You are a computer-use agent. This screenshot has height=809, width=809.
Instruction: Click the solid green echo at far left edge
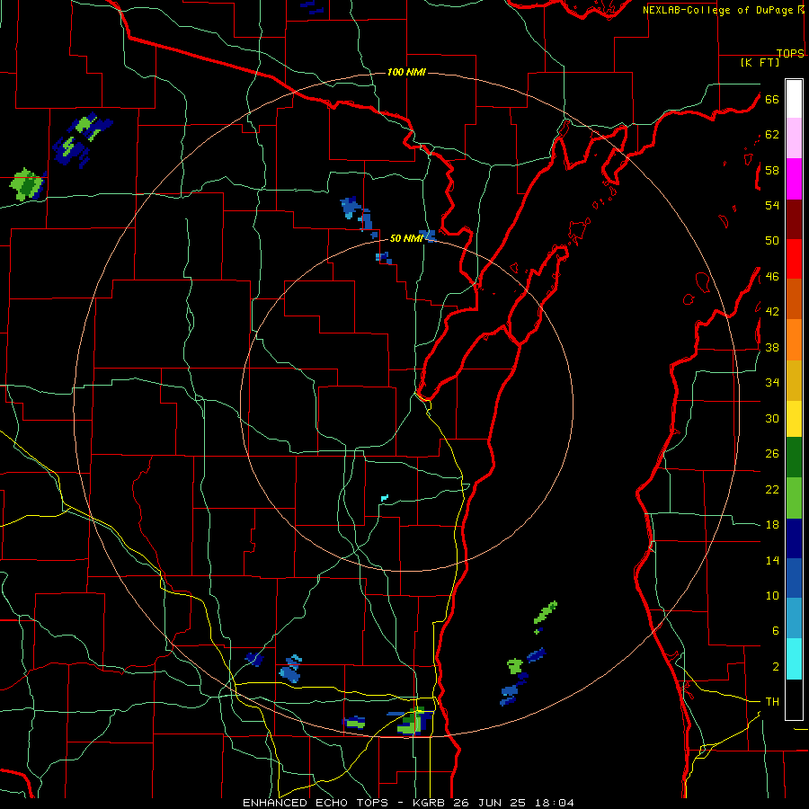coord(25,184)
